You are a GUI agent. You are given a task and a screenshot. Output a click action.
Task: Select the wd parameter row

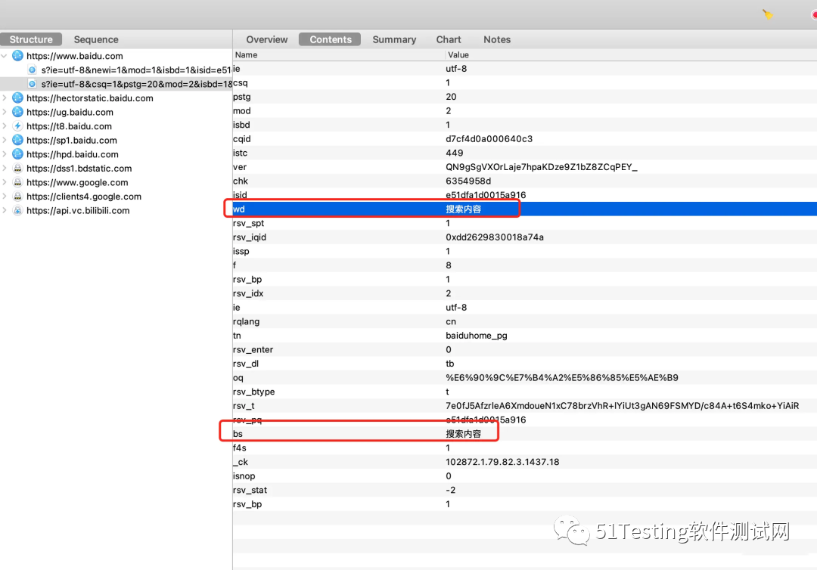coord(525,209)
